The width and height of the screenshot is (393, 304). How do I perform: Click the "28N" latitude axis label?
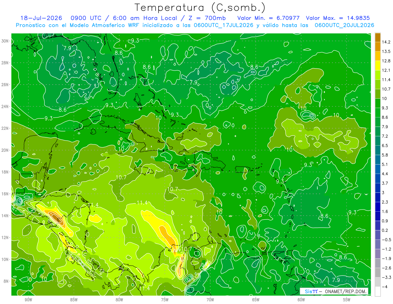tap(5, 63)
